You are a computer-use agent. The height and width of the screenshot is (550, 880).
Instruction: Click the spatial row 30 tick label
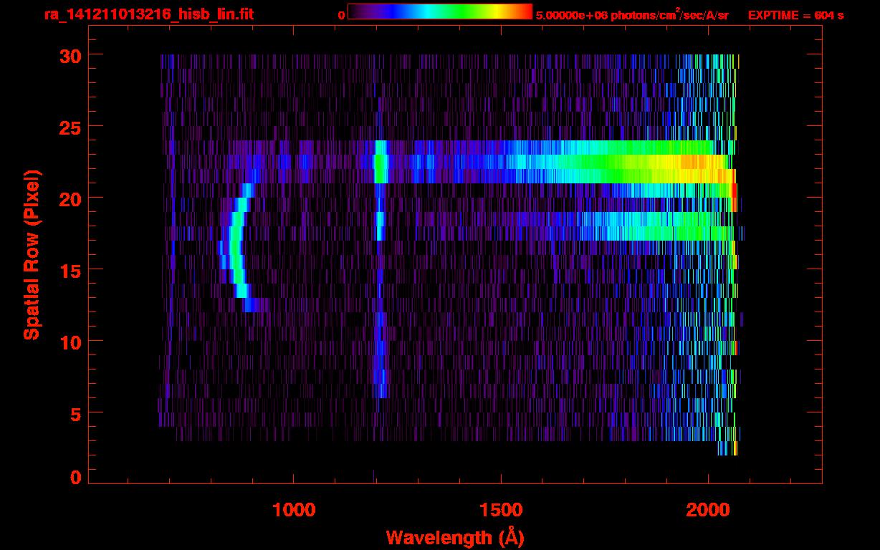click(71, 55)
